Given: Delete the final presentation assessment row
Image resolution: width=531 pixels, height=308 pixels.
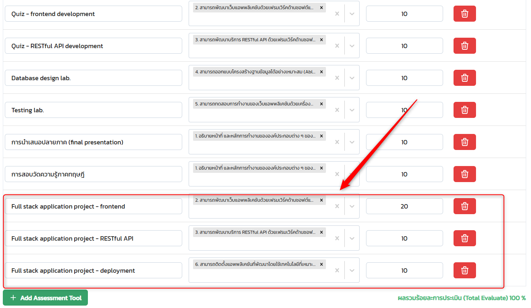Looking at the screenshot, I should pos(464,142).
